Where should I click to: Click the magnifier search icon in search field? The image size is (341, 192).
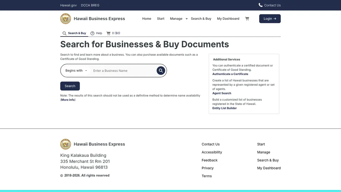click(x=161, y=71)
